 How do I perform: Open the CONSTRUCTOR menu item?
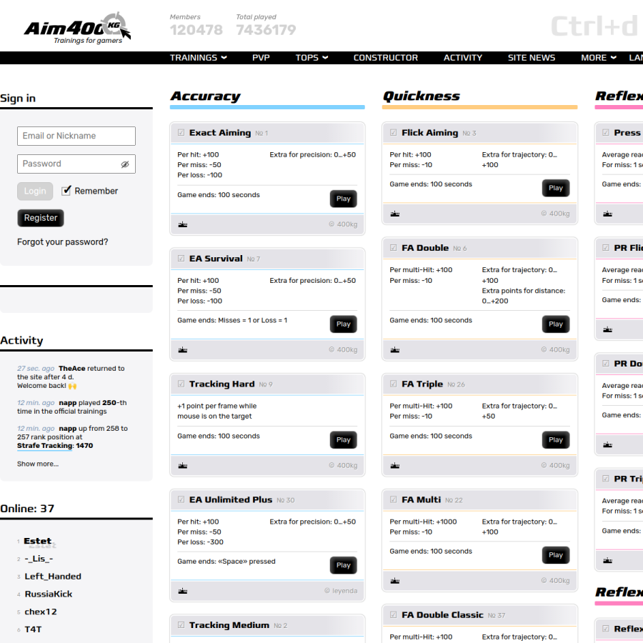coord(386,58)
